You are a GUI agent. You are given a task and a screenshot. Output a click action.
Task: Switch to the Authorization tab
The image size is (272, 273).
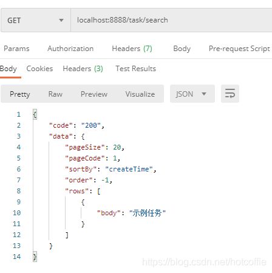click(70, 49)
